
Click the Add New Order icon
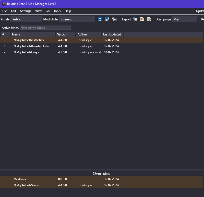coord(114,19)
